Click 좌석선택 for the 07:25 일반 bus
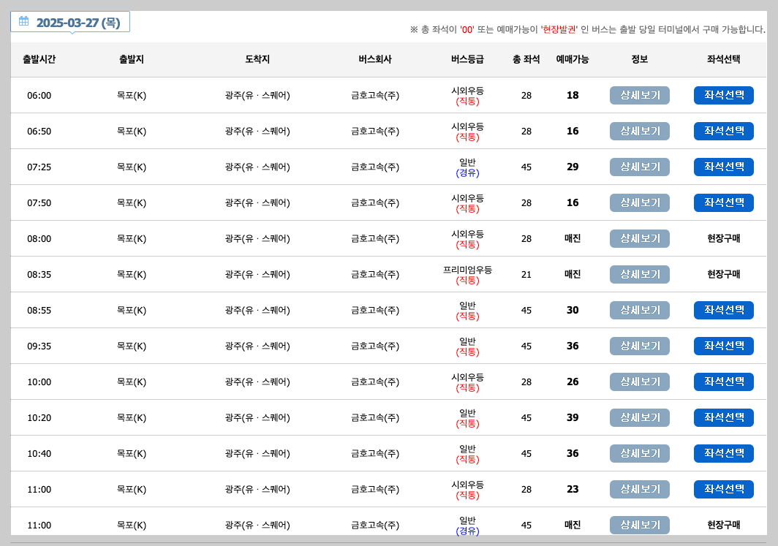 723,167
